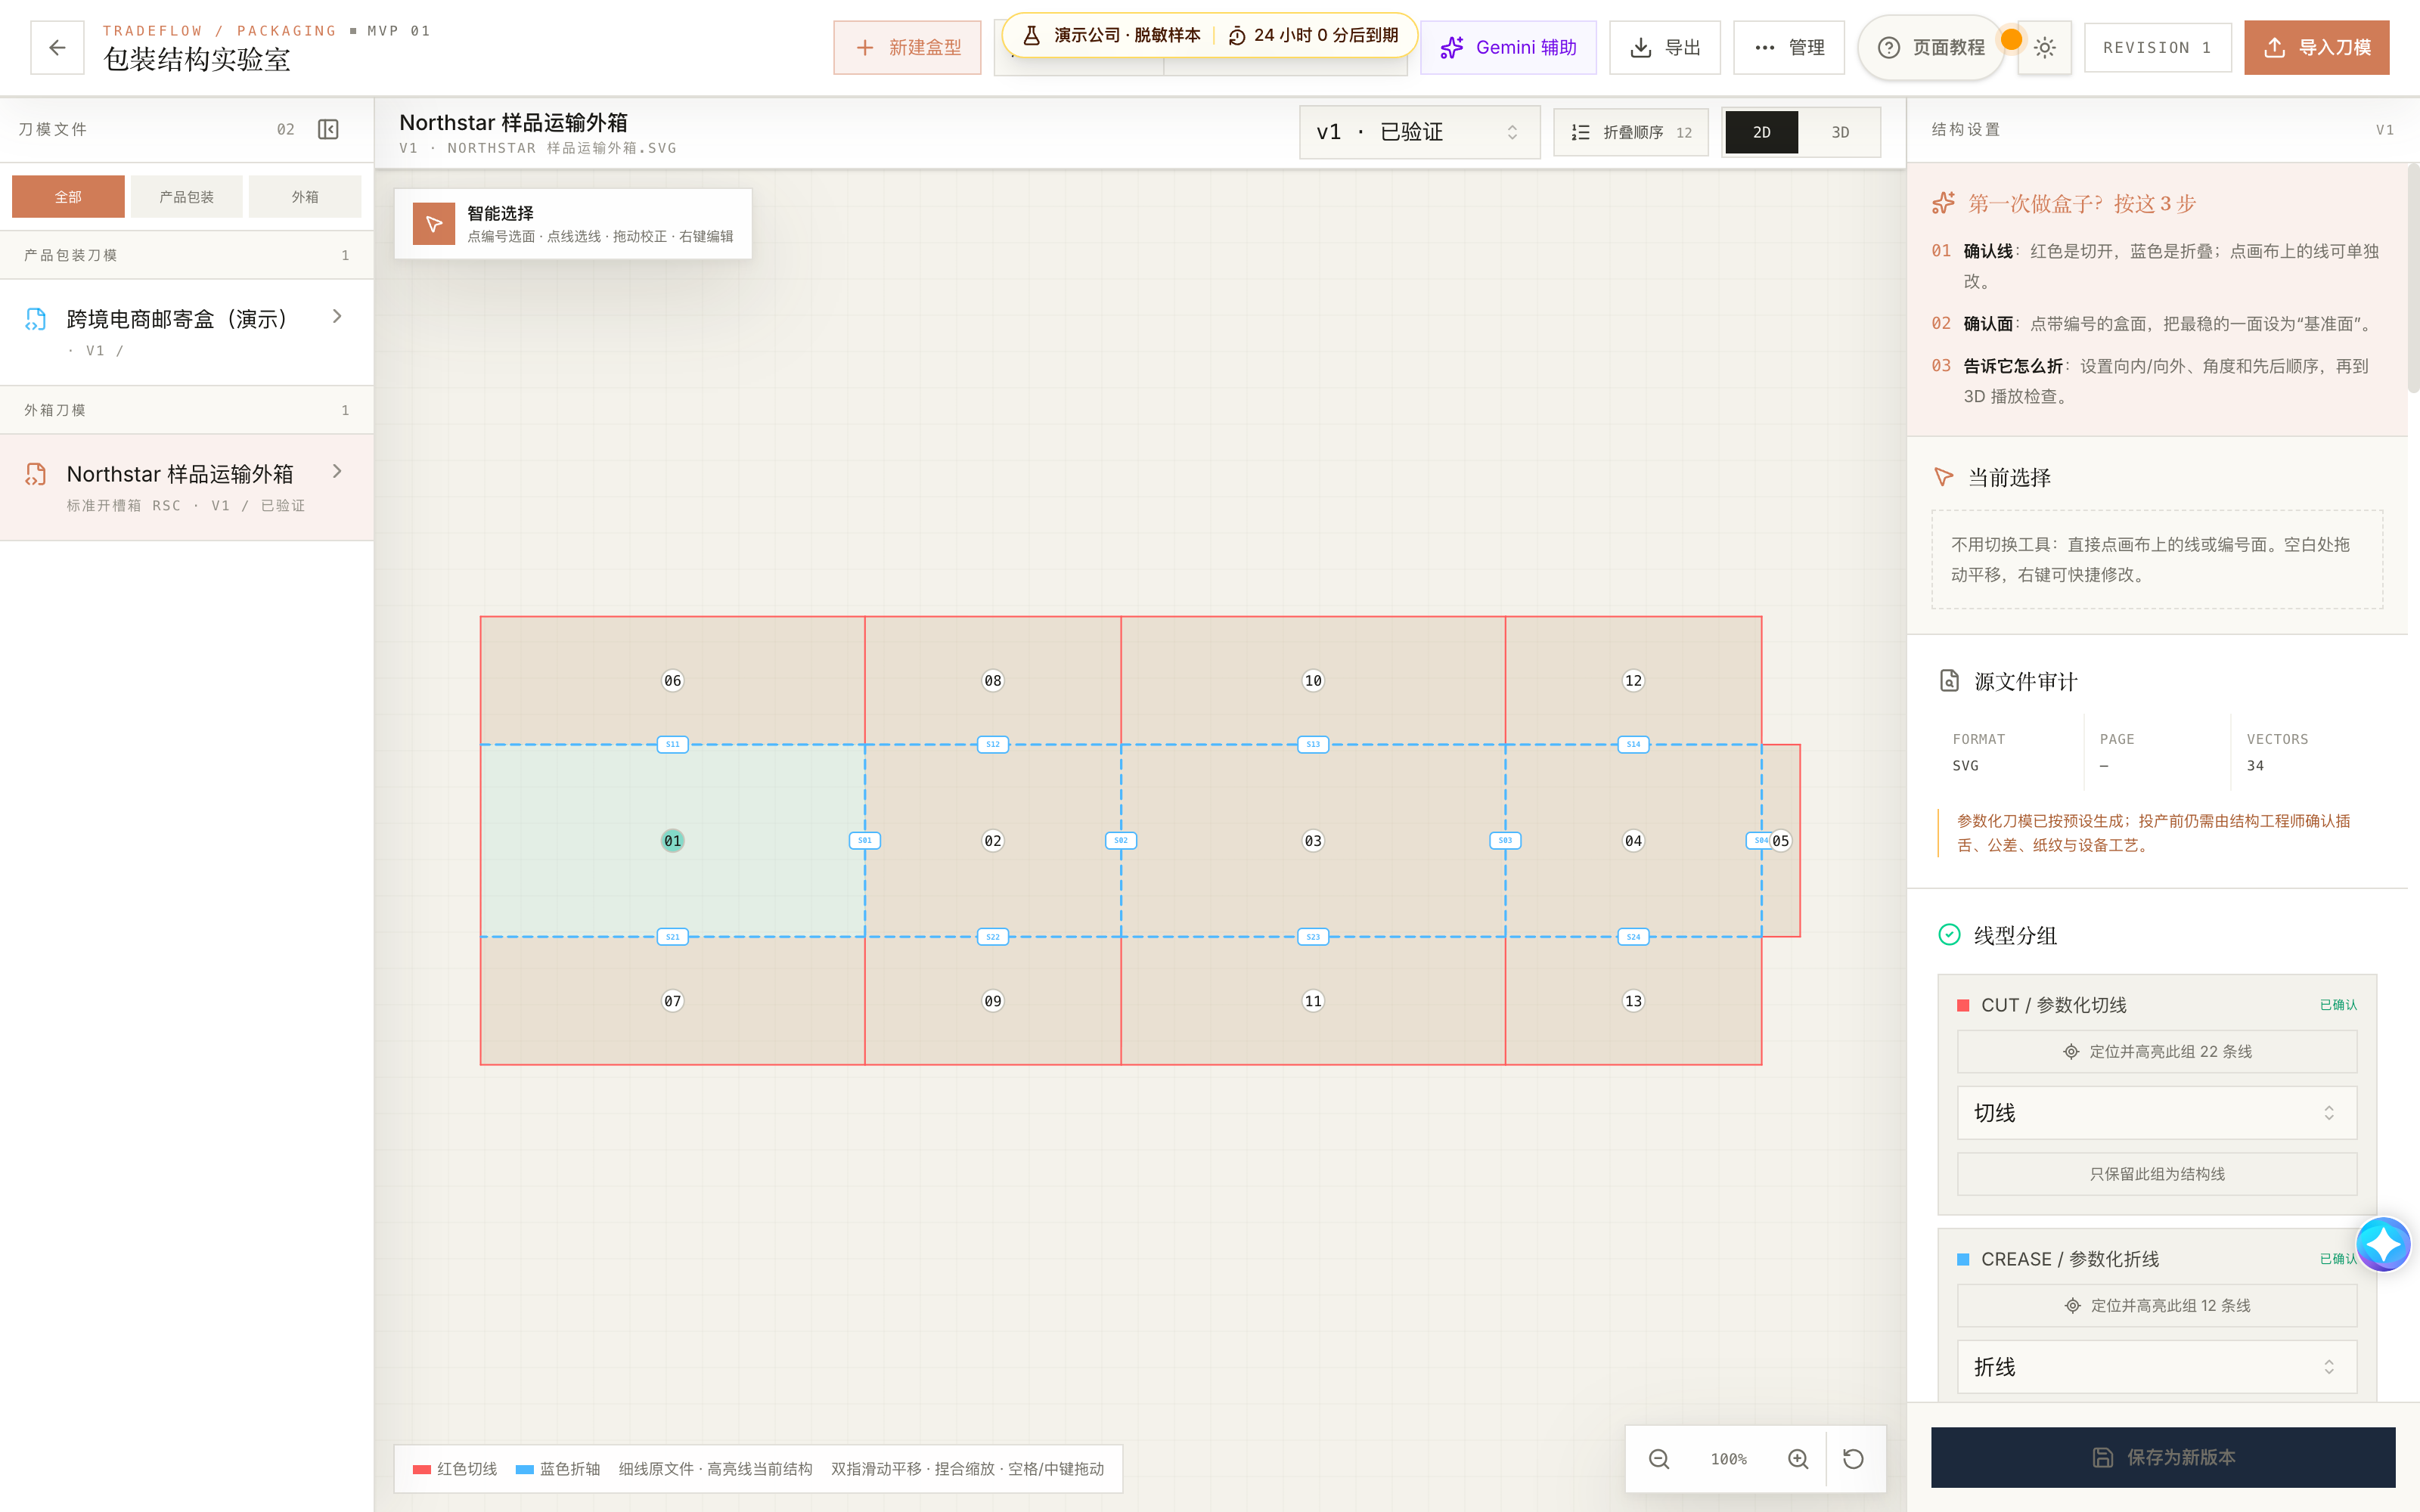Click the right panel vertical scrollbar

(2413, 280)
